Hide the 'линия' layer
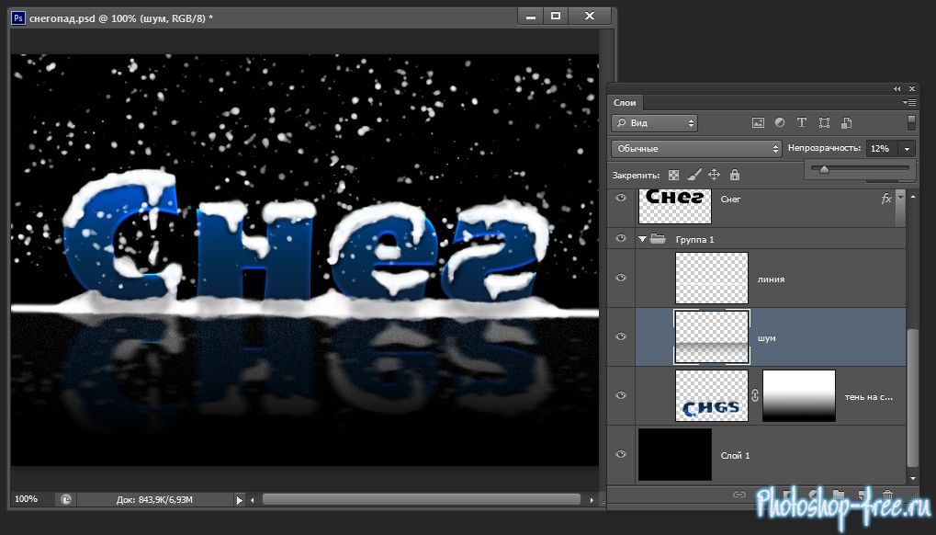The width and height of the screenshot is (936, 535). coord(621,278)
